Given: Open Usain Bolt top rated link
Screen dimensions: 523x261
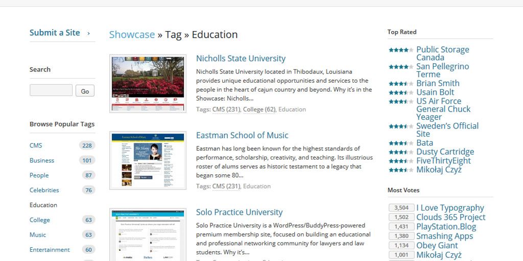Looking at the screenshot, I should (x=435, y=92).
